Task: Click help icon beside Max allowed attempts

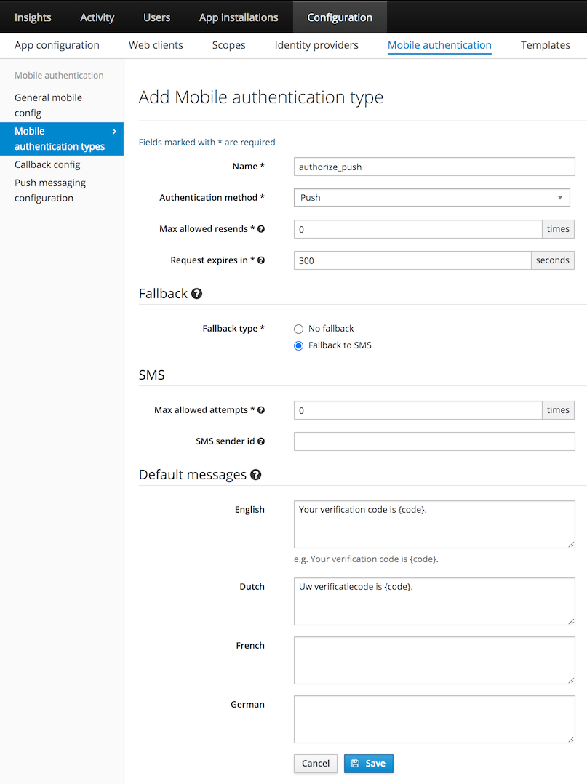Action: pyautogui.click(x=261, y=410)
